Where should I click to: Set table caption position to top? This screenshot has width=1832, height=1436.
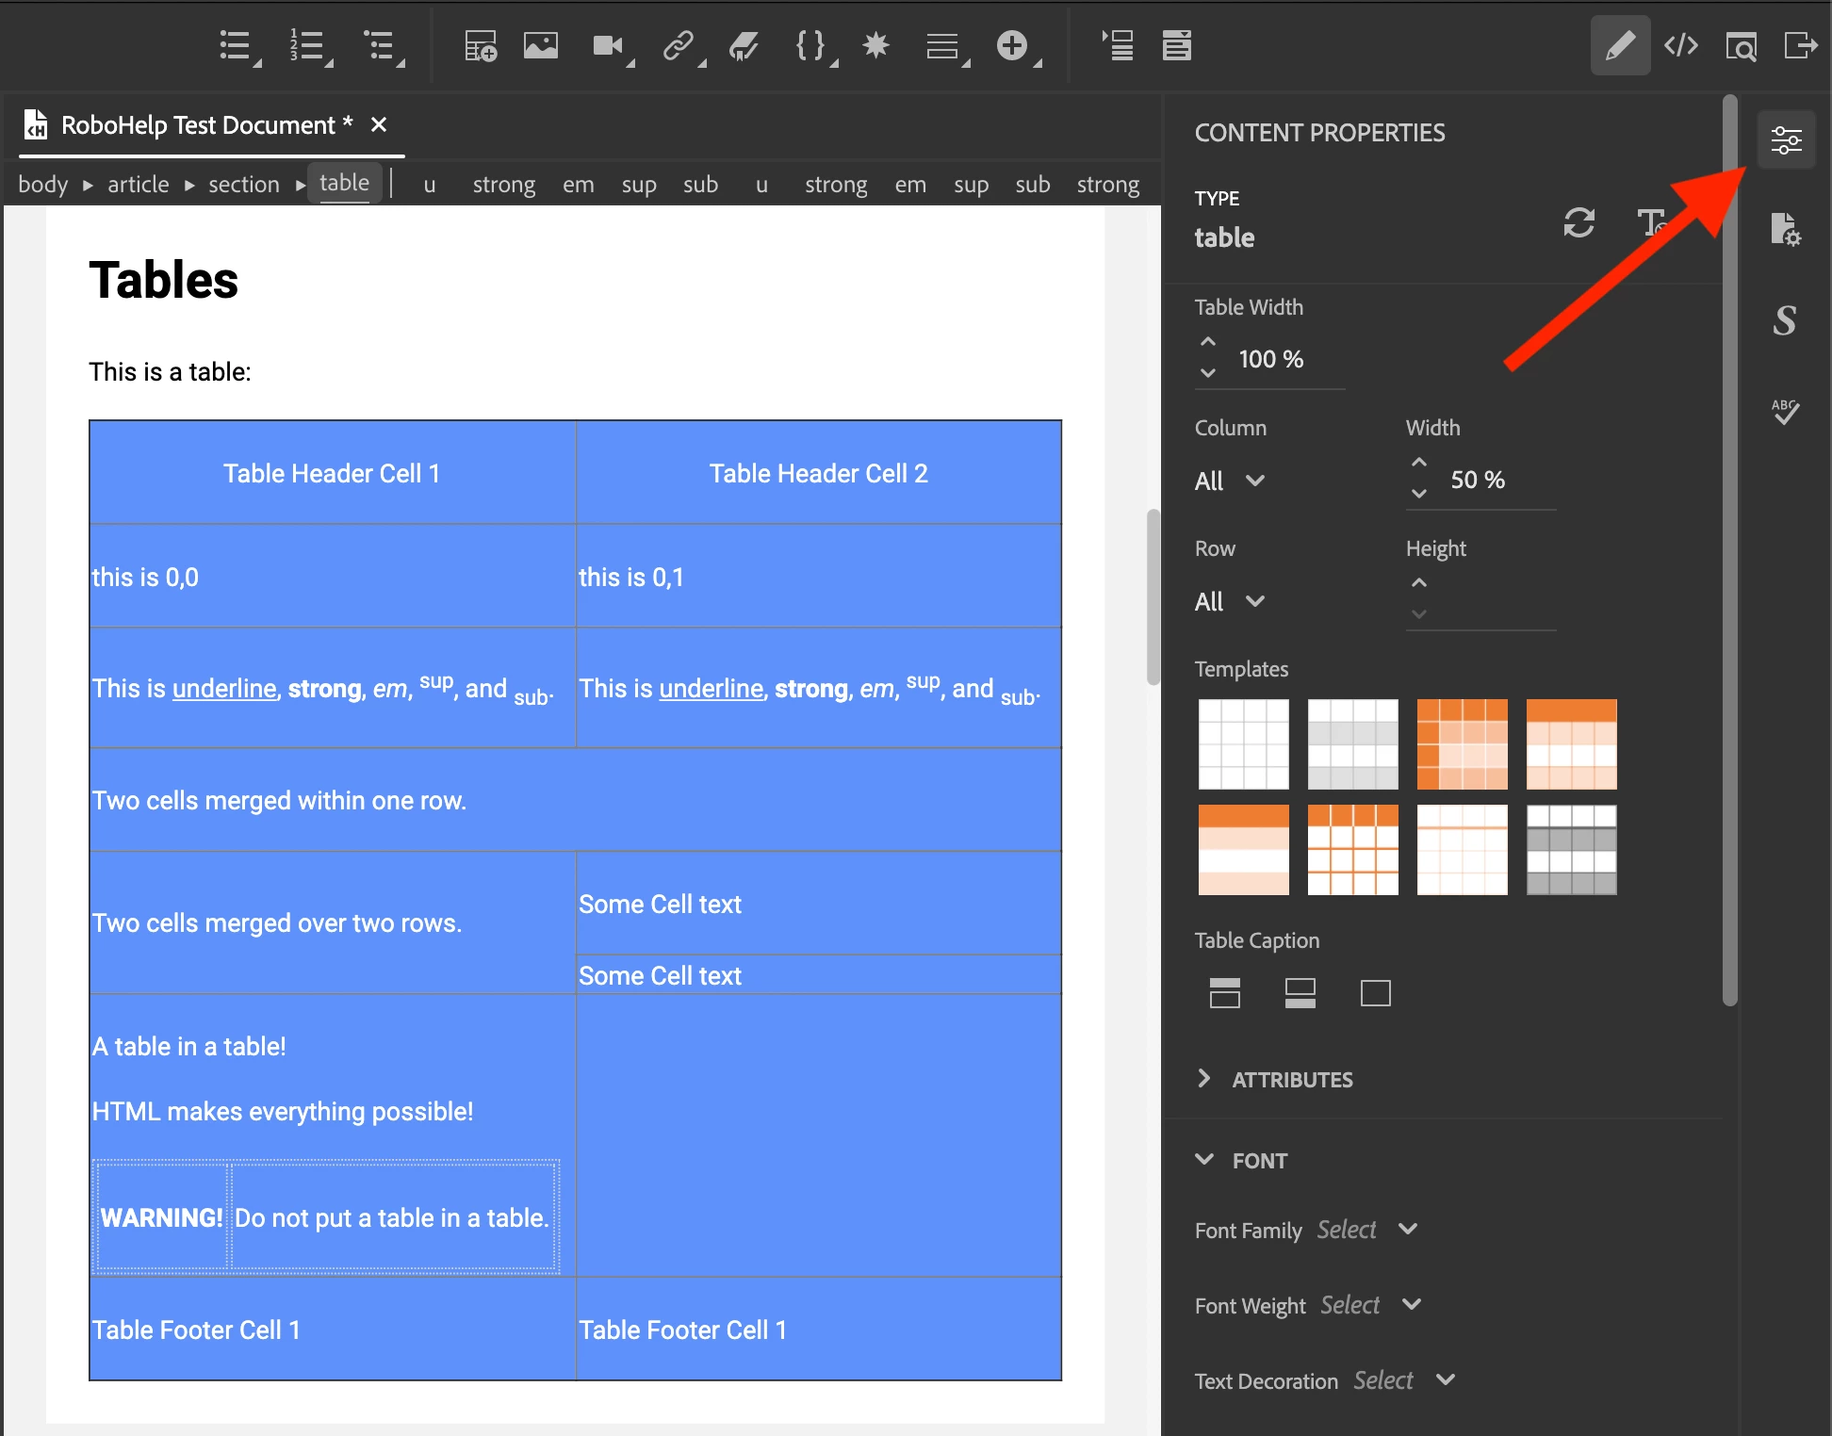click(x=1224, y=993)
